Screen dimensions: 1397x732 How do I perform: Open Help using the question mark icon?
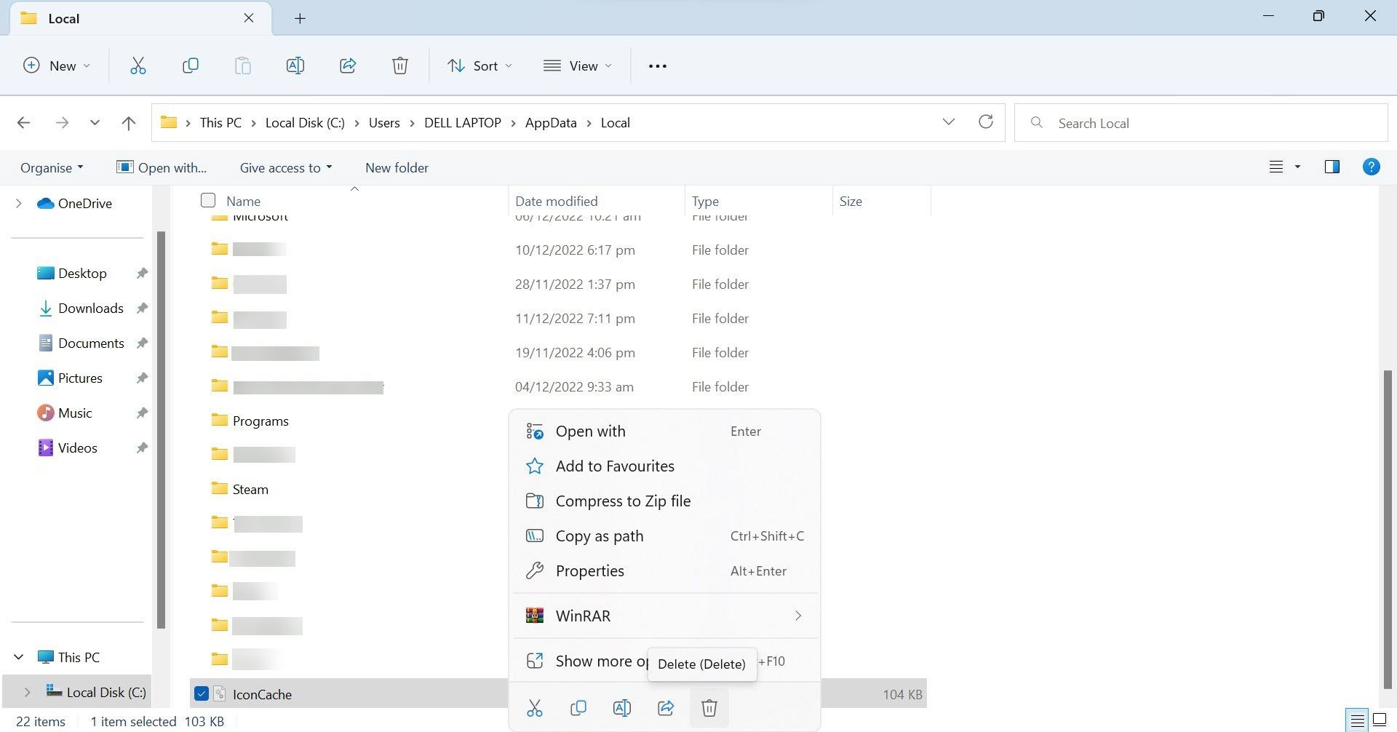(x=1372, y=167)
